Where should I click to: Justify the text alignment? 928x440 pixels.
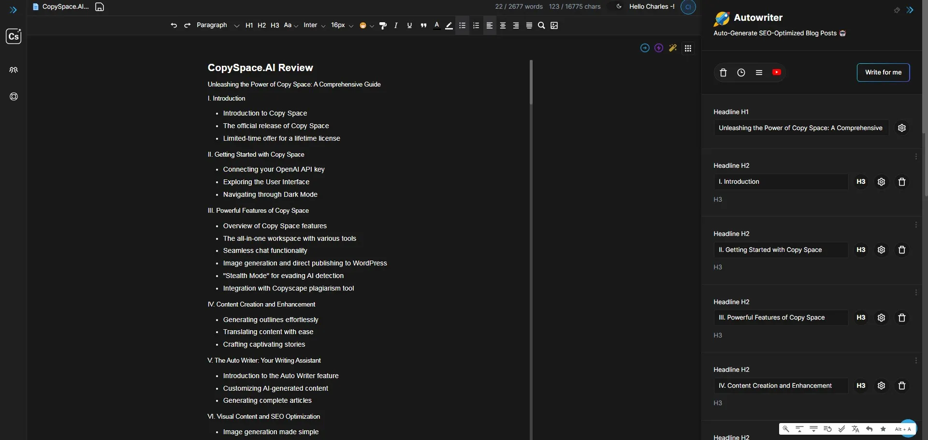(x=529, y=26)
